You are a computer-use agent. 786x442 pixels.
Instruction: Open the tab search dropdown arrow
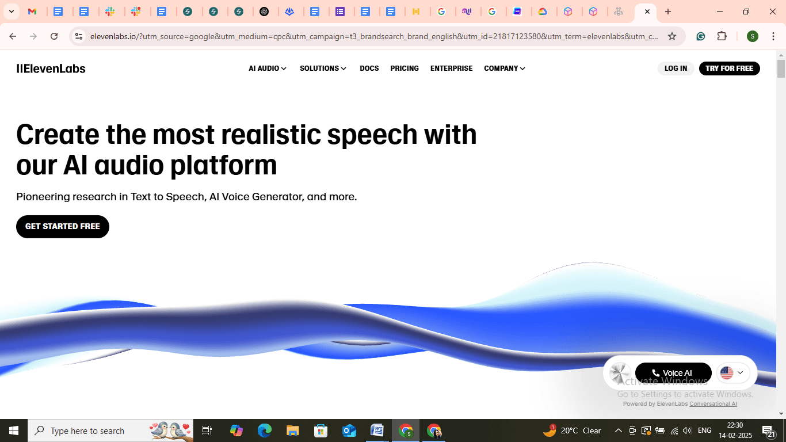coord(11,12)
